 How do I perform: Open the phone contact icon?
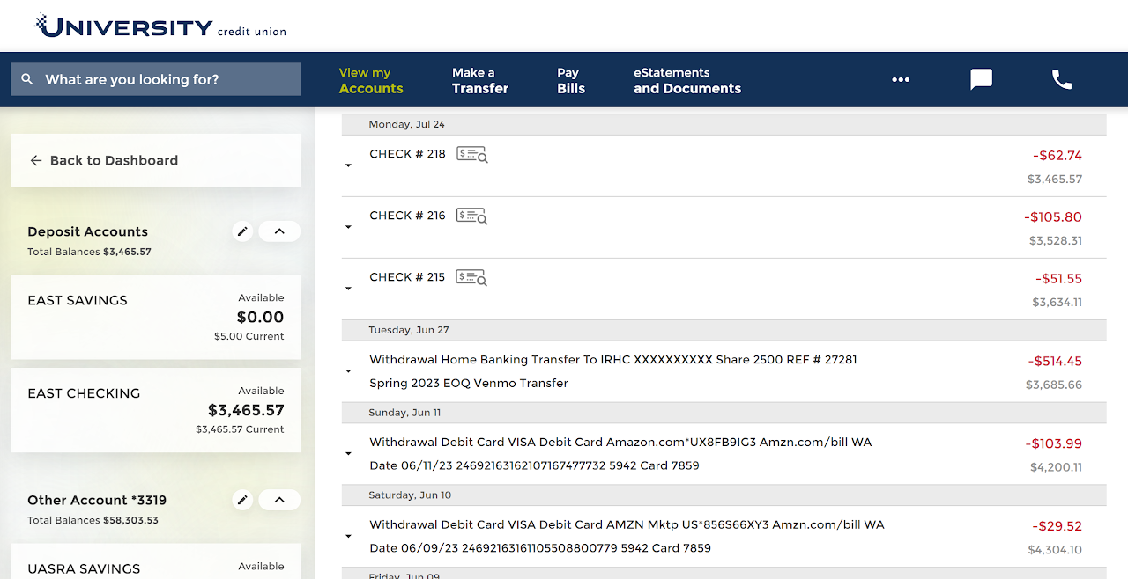click(x=1061, y=79)
